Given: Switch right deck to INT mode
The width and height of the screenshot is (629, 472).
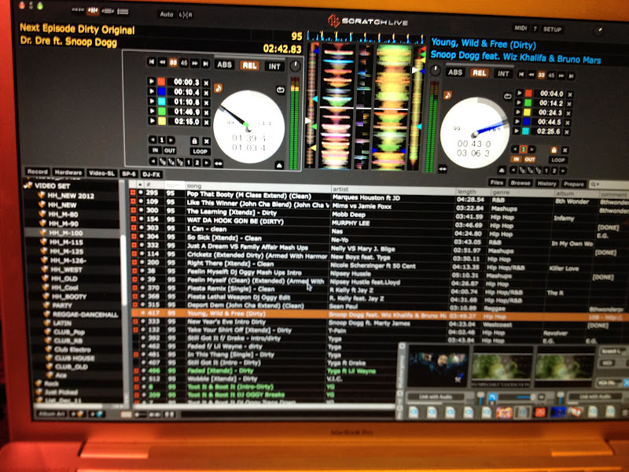Looking at the screenshot, I should pos(503,74).
